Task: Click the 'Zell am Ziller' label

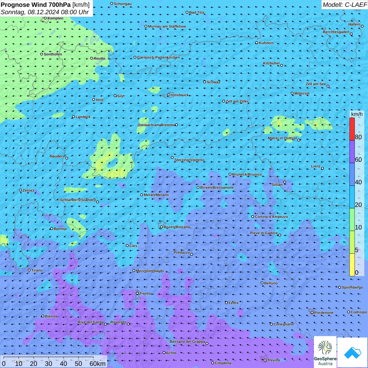Action: point(237,101)
